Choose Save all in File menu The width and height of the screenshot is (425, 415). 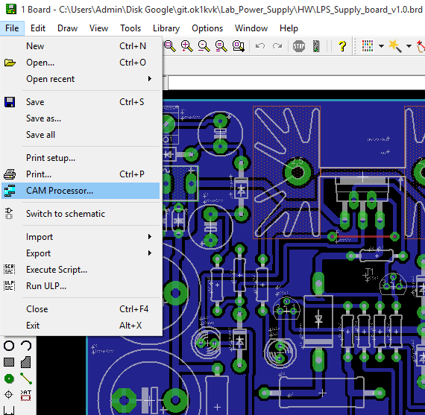coord(81,135)
